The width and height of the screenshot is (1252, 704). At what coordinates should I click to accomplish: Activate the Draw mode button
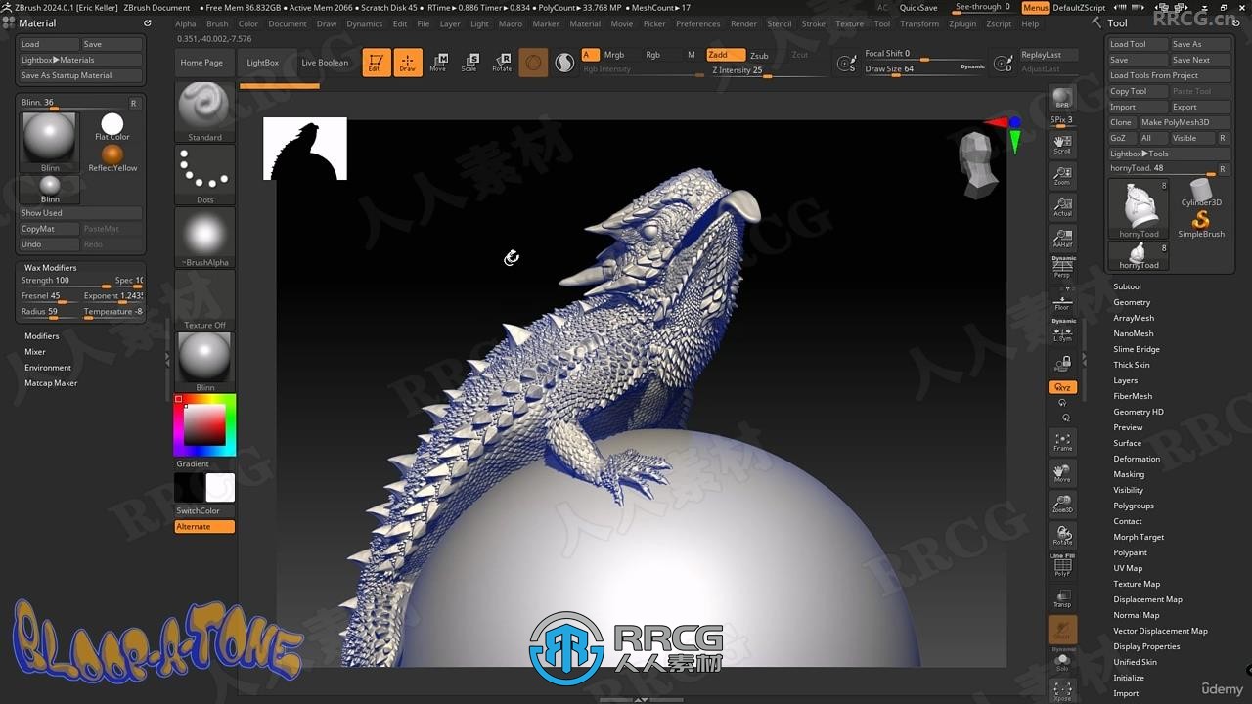(x=408, y=63)
